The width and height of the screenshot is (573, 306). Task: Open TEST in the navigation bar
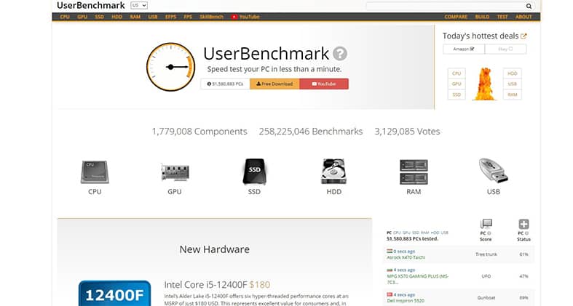tap(502, 17)
